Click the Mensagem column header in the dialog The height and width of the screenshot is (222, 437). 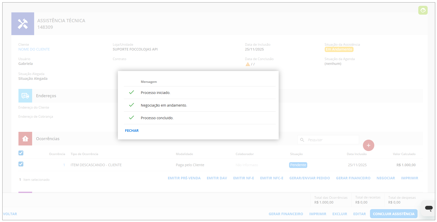click(149, 82)
